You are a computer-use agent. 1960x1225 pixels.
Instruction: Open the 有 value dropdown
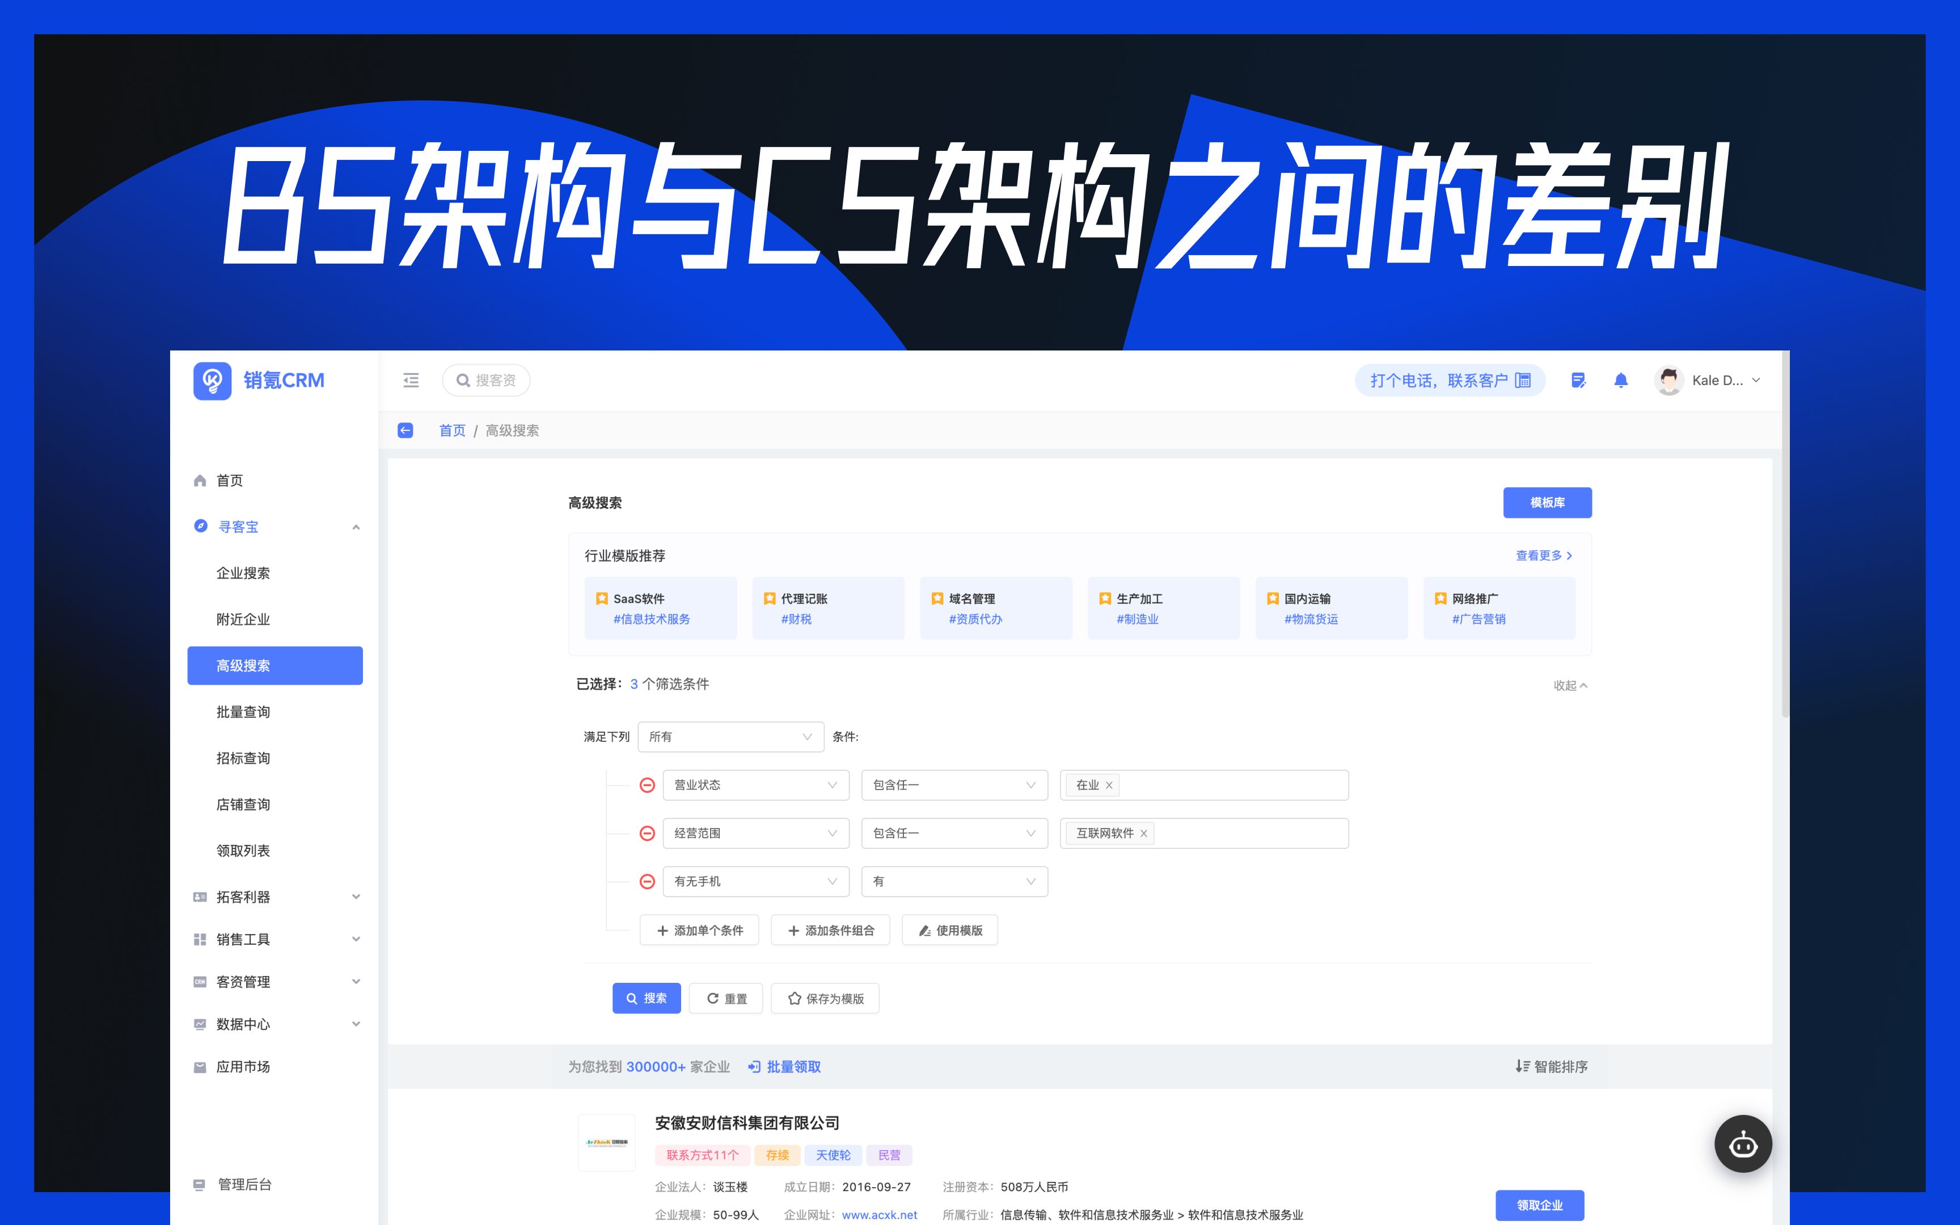[954, 881]
